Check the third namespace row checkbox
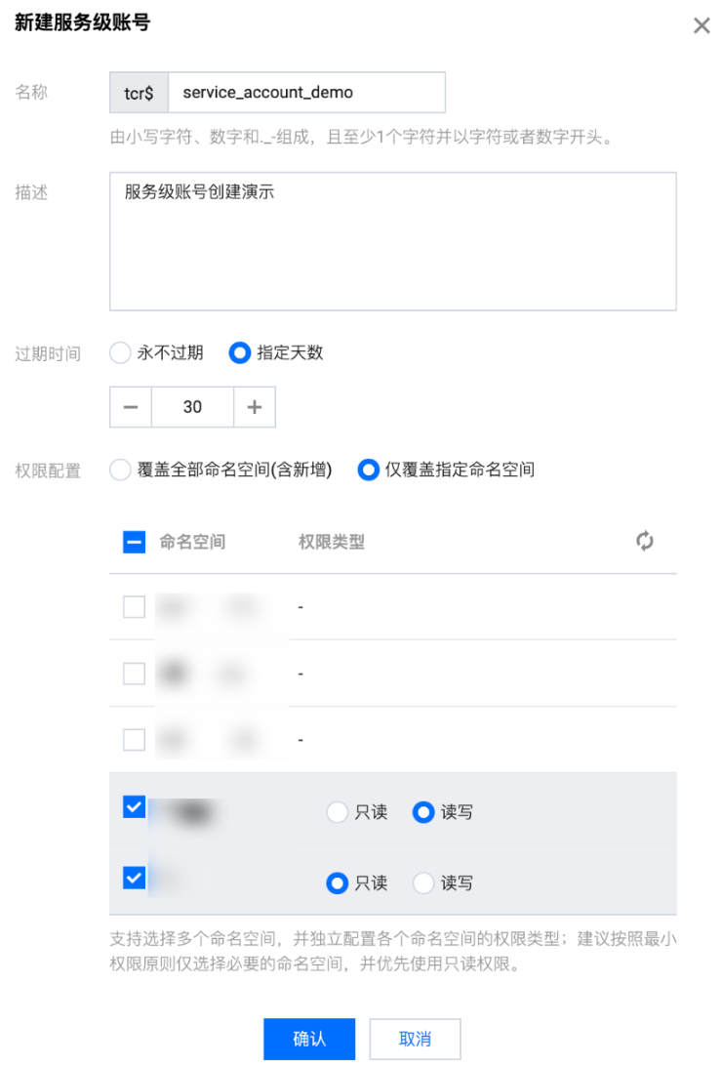Screen dimensions: 721x1066 (x=135, y=740)
